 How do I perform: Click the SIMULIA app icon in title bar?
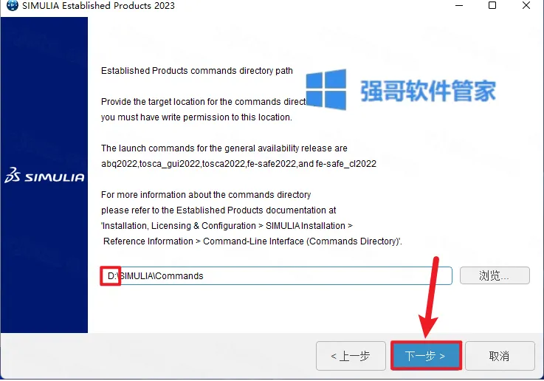[x=12, y=6]
